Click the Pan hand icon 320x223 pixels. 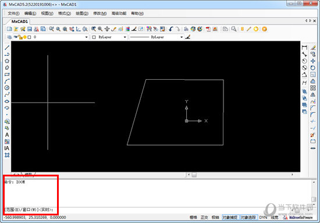point(107,29)
